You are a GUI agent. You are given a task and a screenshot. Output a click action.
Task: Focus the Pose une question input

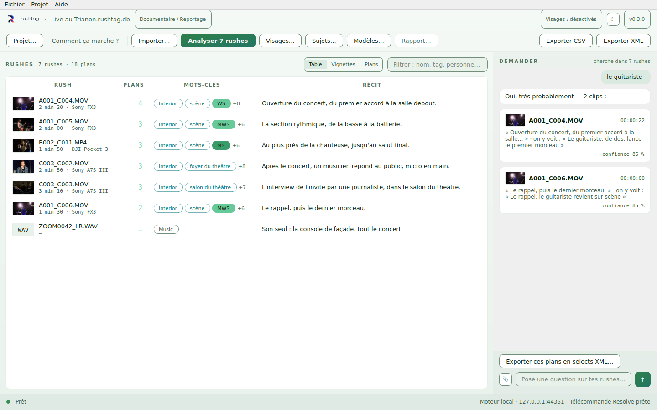574,379
